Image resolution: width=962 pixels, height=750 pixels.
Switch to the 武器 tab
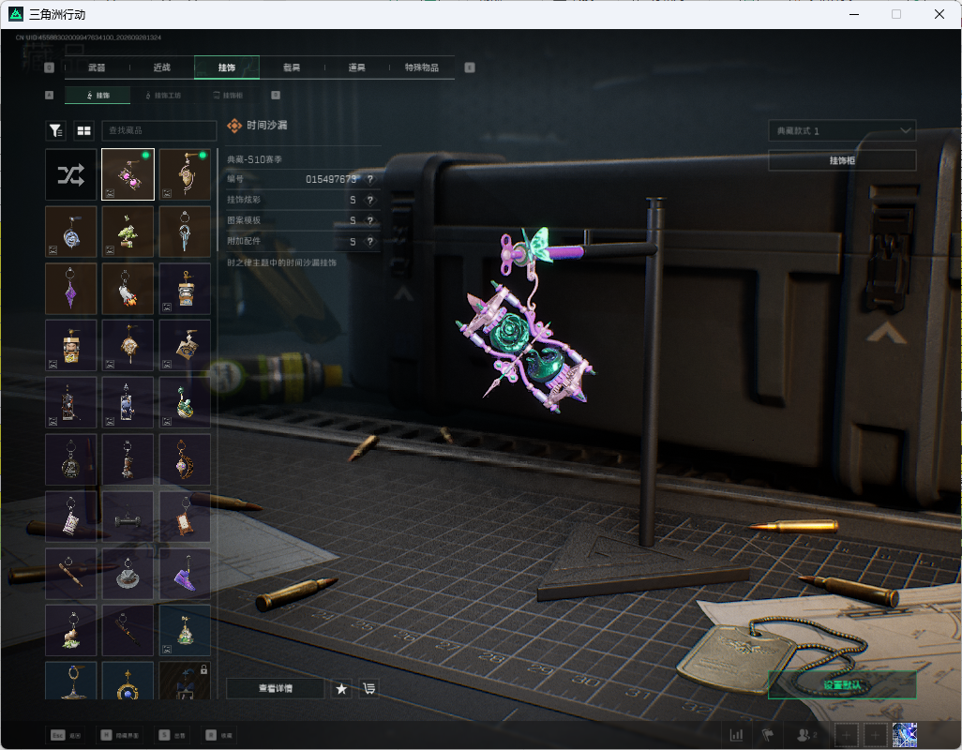[x=97, y=67]
